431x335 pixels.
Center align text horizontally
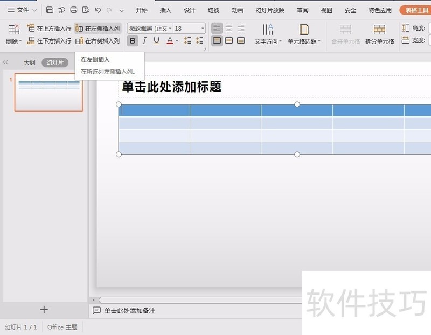229,28
